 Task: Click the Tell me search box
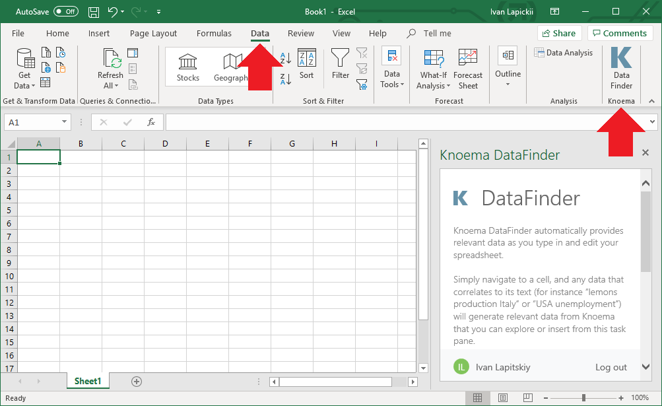tap(430, 34)
